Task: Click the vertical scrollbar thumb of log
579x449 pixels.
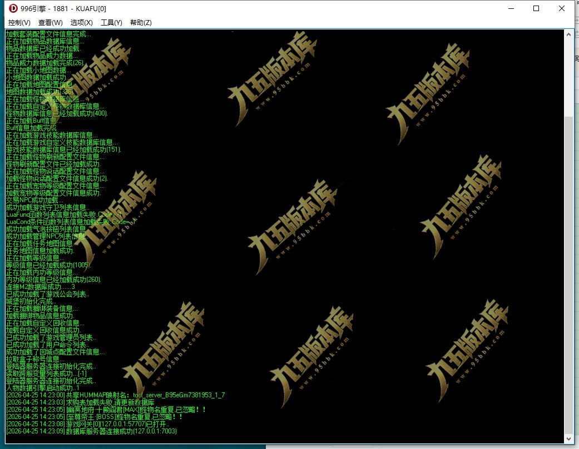Action: pyautogui.click(x=568, y=275)
